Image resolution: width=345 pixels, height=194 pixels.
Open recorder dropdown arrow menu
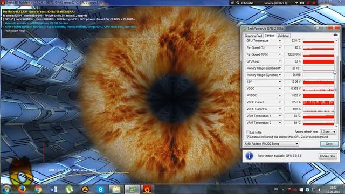pos(296,3)
